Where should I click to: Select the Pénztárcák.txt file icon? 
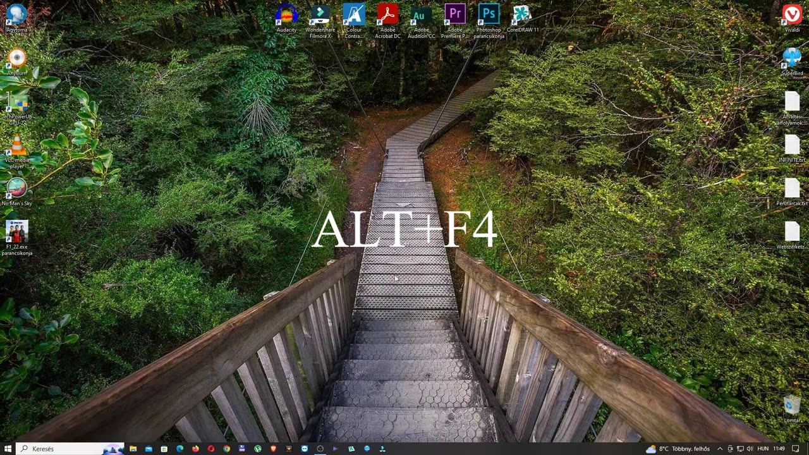(x=792, y=192)
